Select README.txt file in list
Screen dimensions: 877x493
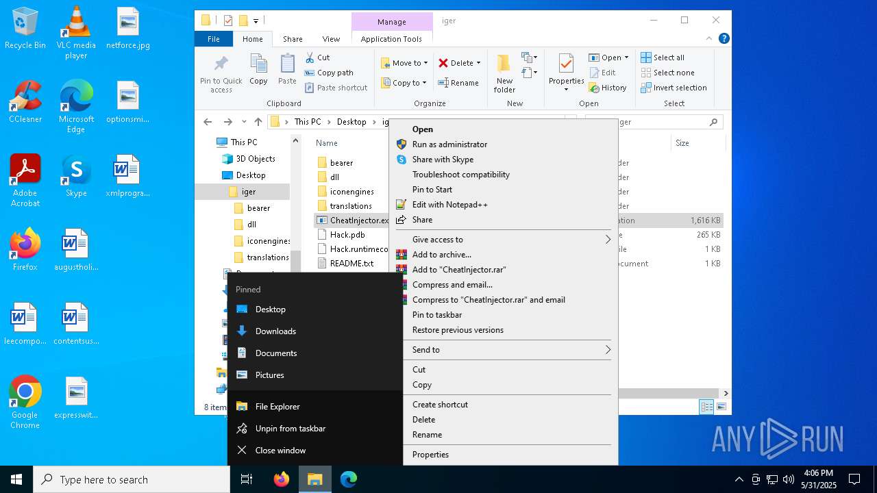pos(351,263)
